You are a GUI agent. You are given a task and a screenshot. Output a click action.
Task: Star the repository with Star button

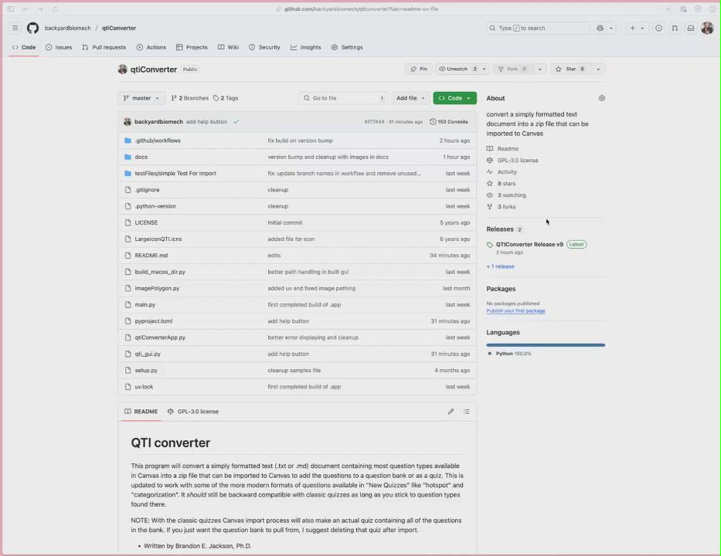(x=570, y=69)
